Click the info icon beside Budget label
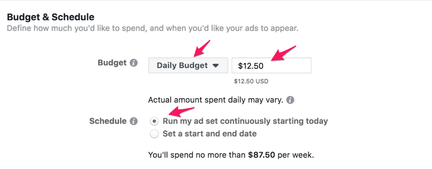The height and width of the screenshot is (169, 432). pos(134,63)
